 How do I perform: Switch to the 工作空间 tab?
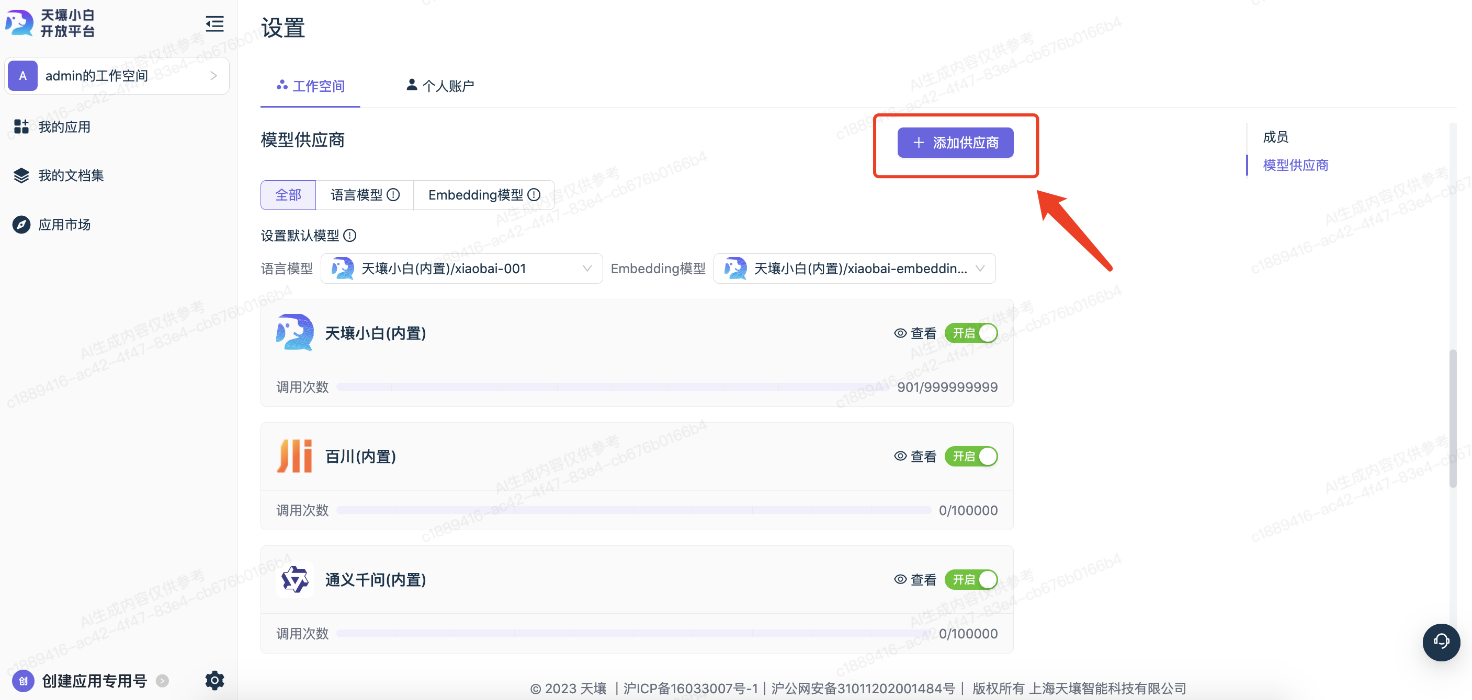click(310, 86)
